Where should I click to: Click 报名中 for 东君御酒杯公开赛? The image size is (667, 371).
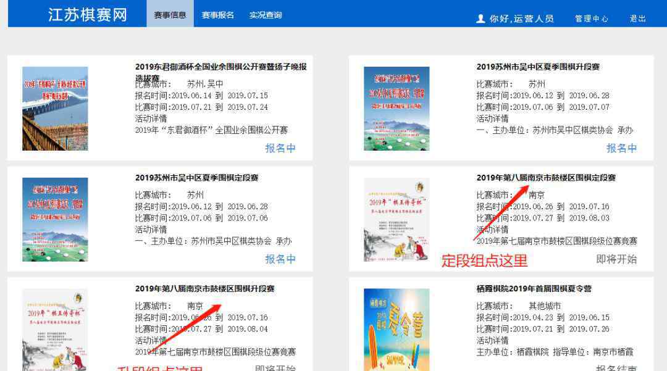(x=280, y=148)
